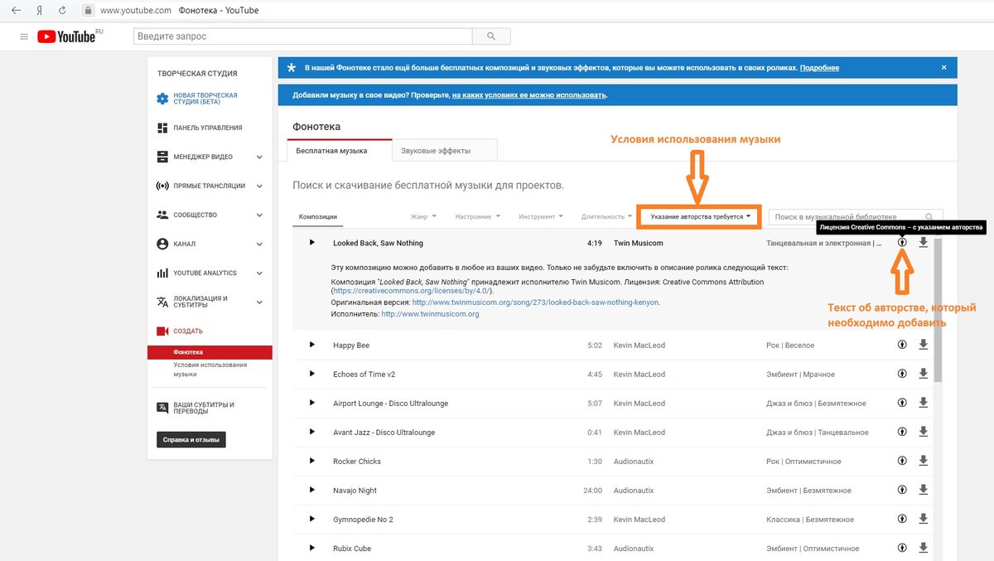The width and height of the screenshot is (994, 561).
Task: Click the search magnifier button
Action: click(x=491, y=36)
